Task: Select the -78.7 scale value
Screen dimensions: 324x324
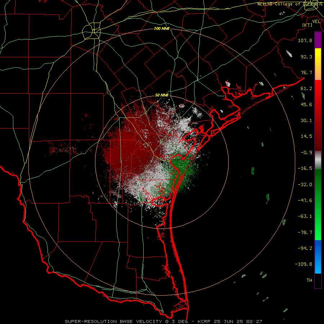Action: [305, 233]
